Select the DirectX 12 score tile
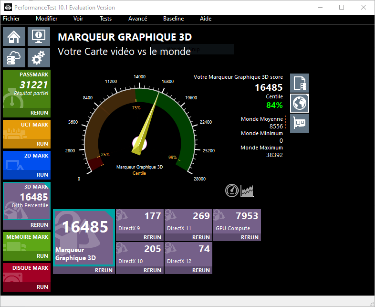Viewport: 375px width, 307px height. [188, 254]
